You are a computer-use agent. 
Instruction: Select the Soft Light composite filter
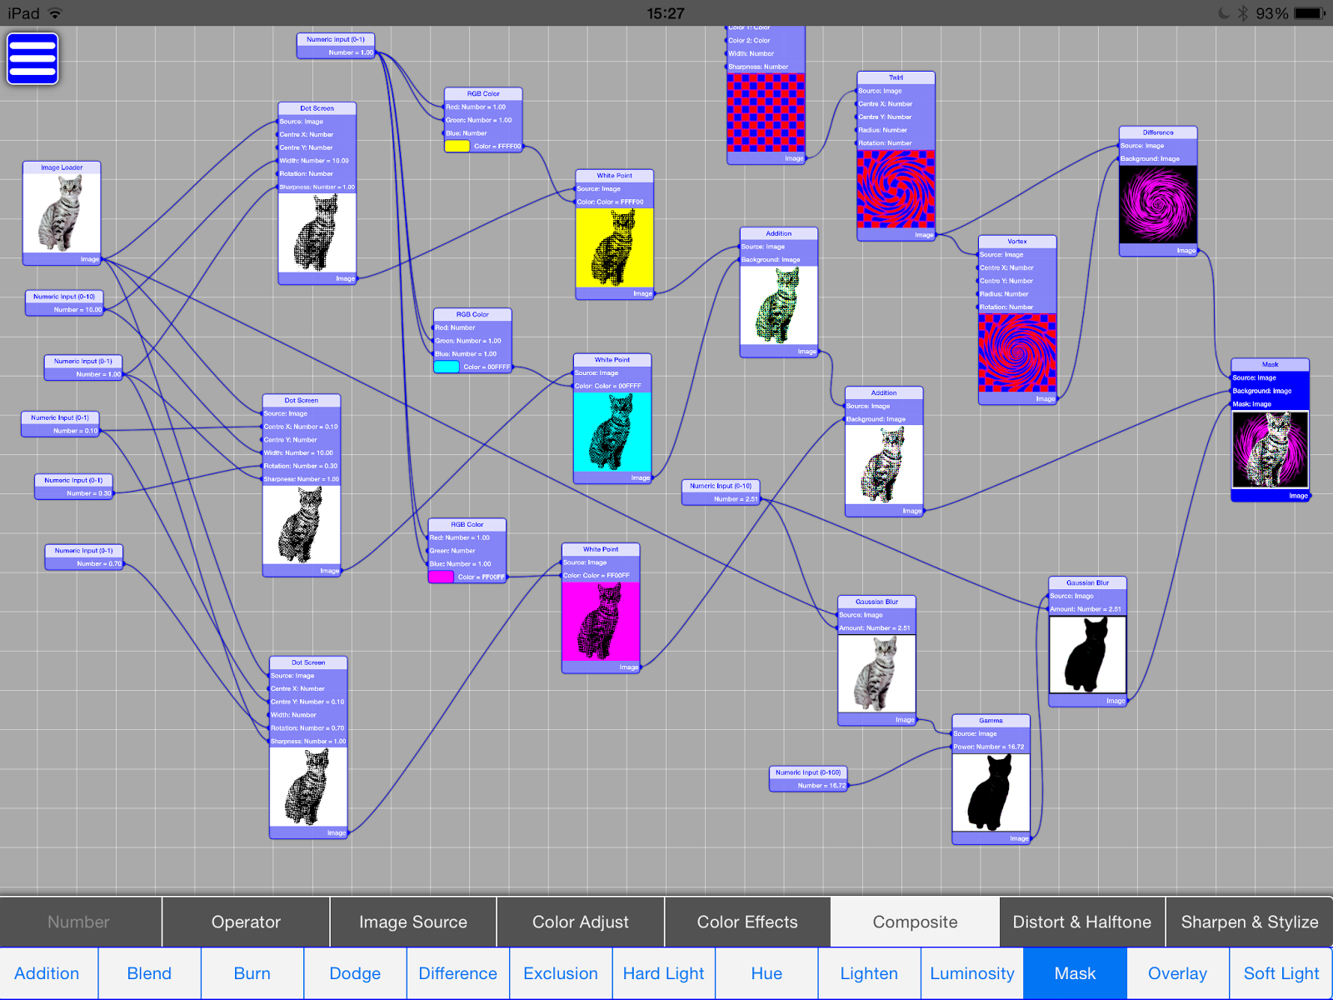1281,973
